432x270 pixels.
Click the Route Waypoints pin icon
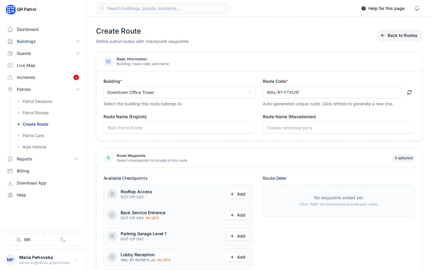coord(108,158)
